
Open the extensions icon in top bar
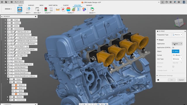[167, 2]
